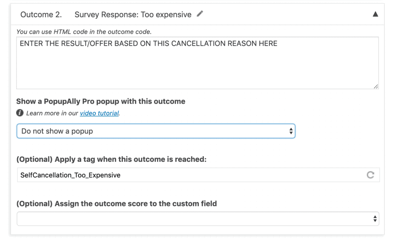Click the popup selector's up-down arrows icon
Viewport: 394px width, 238px height.
pos(290,131)
